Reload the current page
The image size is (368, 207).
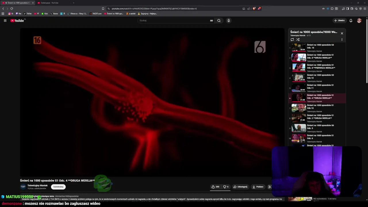tap(12, 9)
